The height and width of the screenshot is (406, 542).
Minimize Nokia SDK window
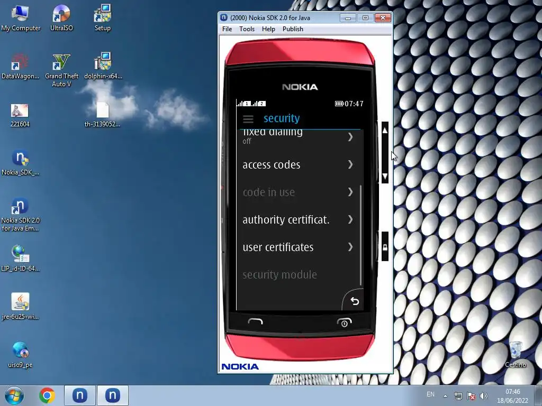tap(348, 17)
